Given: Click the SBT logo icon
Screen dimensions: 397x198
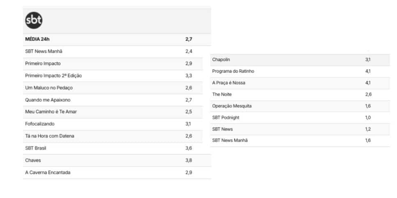Looking at the screenshot, I should [34, 20].
